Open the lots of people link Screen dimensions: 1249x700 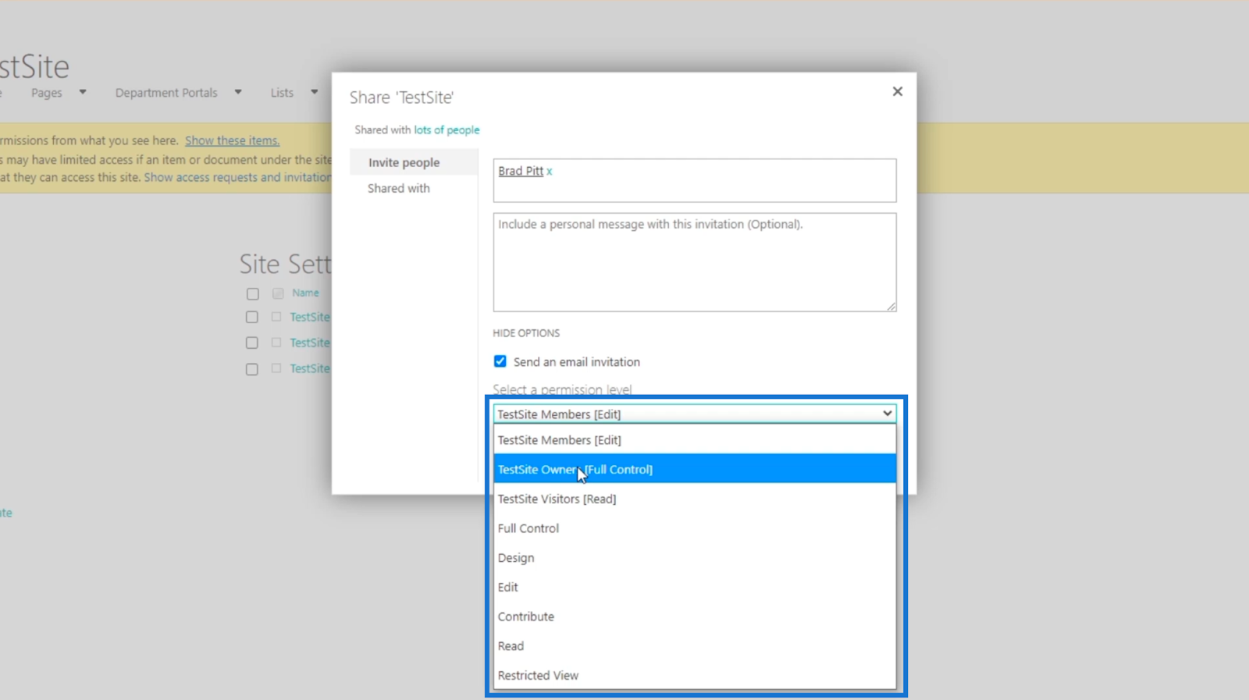(447, 130)
